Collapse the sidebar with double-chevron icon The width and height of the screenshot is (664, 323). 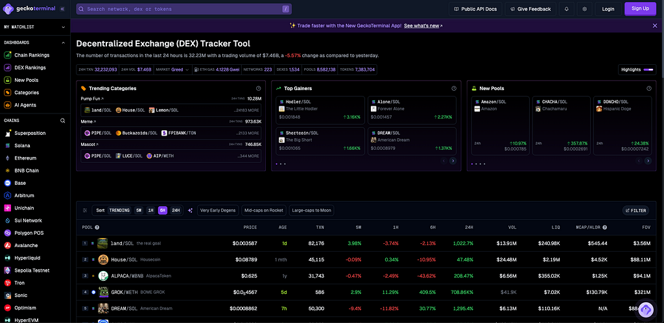coord(62,8)
